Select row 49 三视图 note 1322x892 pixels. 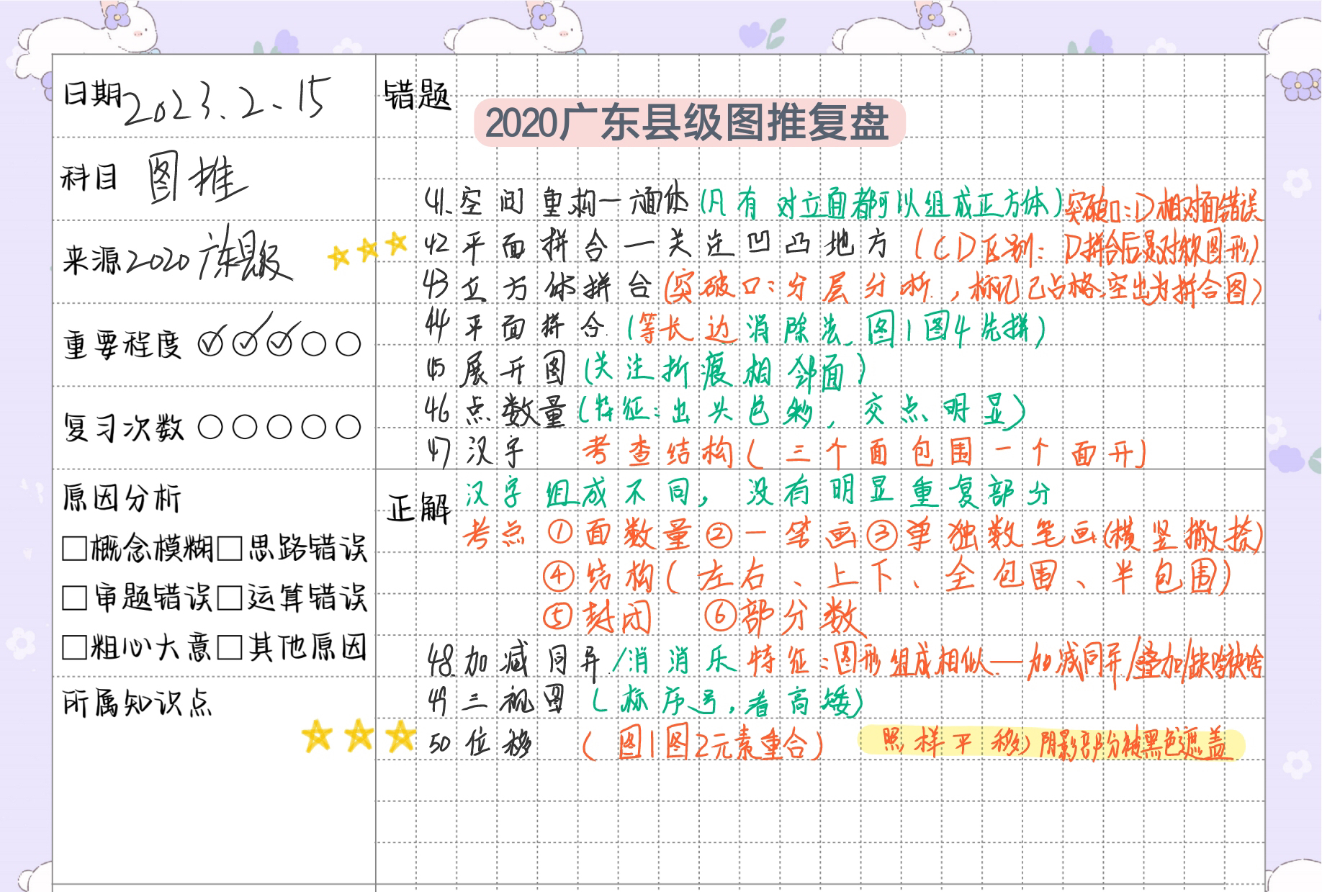coord(644,701)
